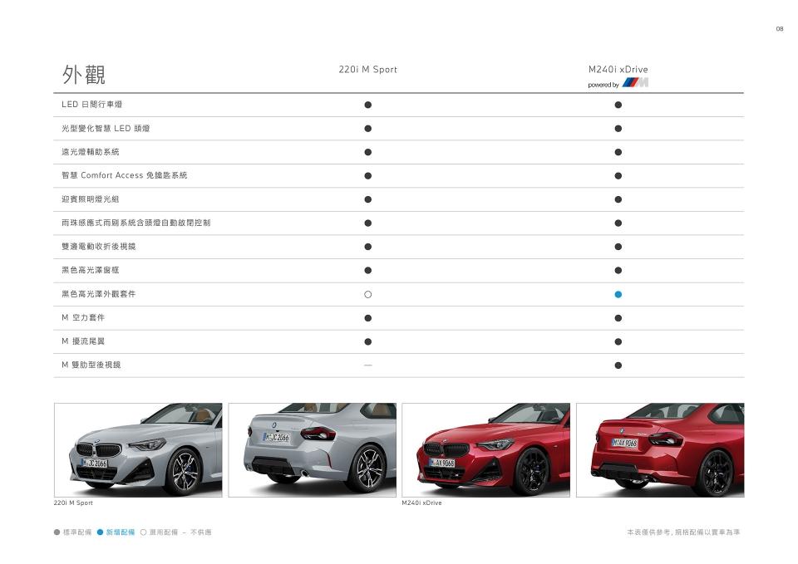Select the M240i xDrive column header
Viewport: 798px width, 564px height.
point(618,70)
